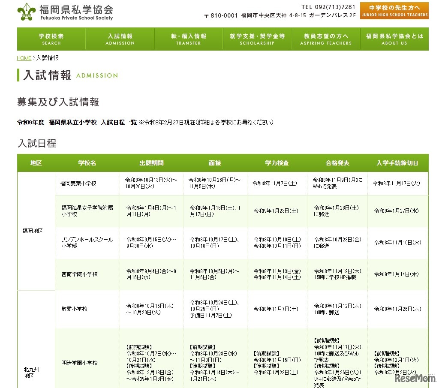Viewport: 442px width, 388px height.
Task: Click the 入学手続締切日 column header
Action: point(397,163)
